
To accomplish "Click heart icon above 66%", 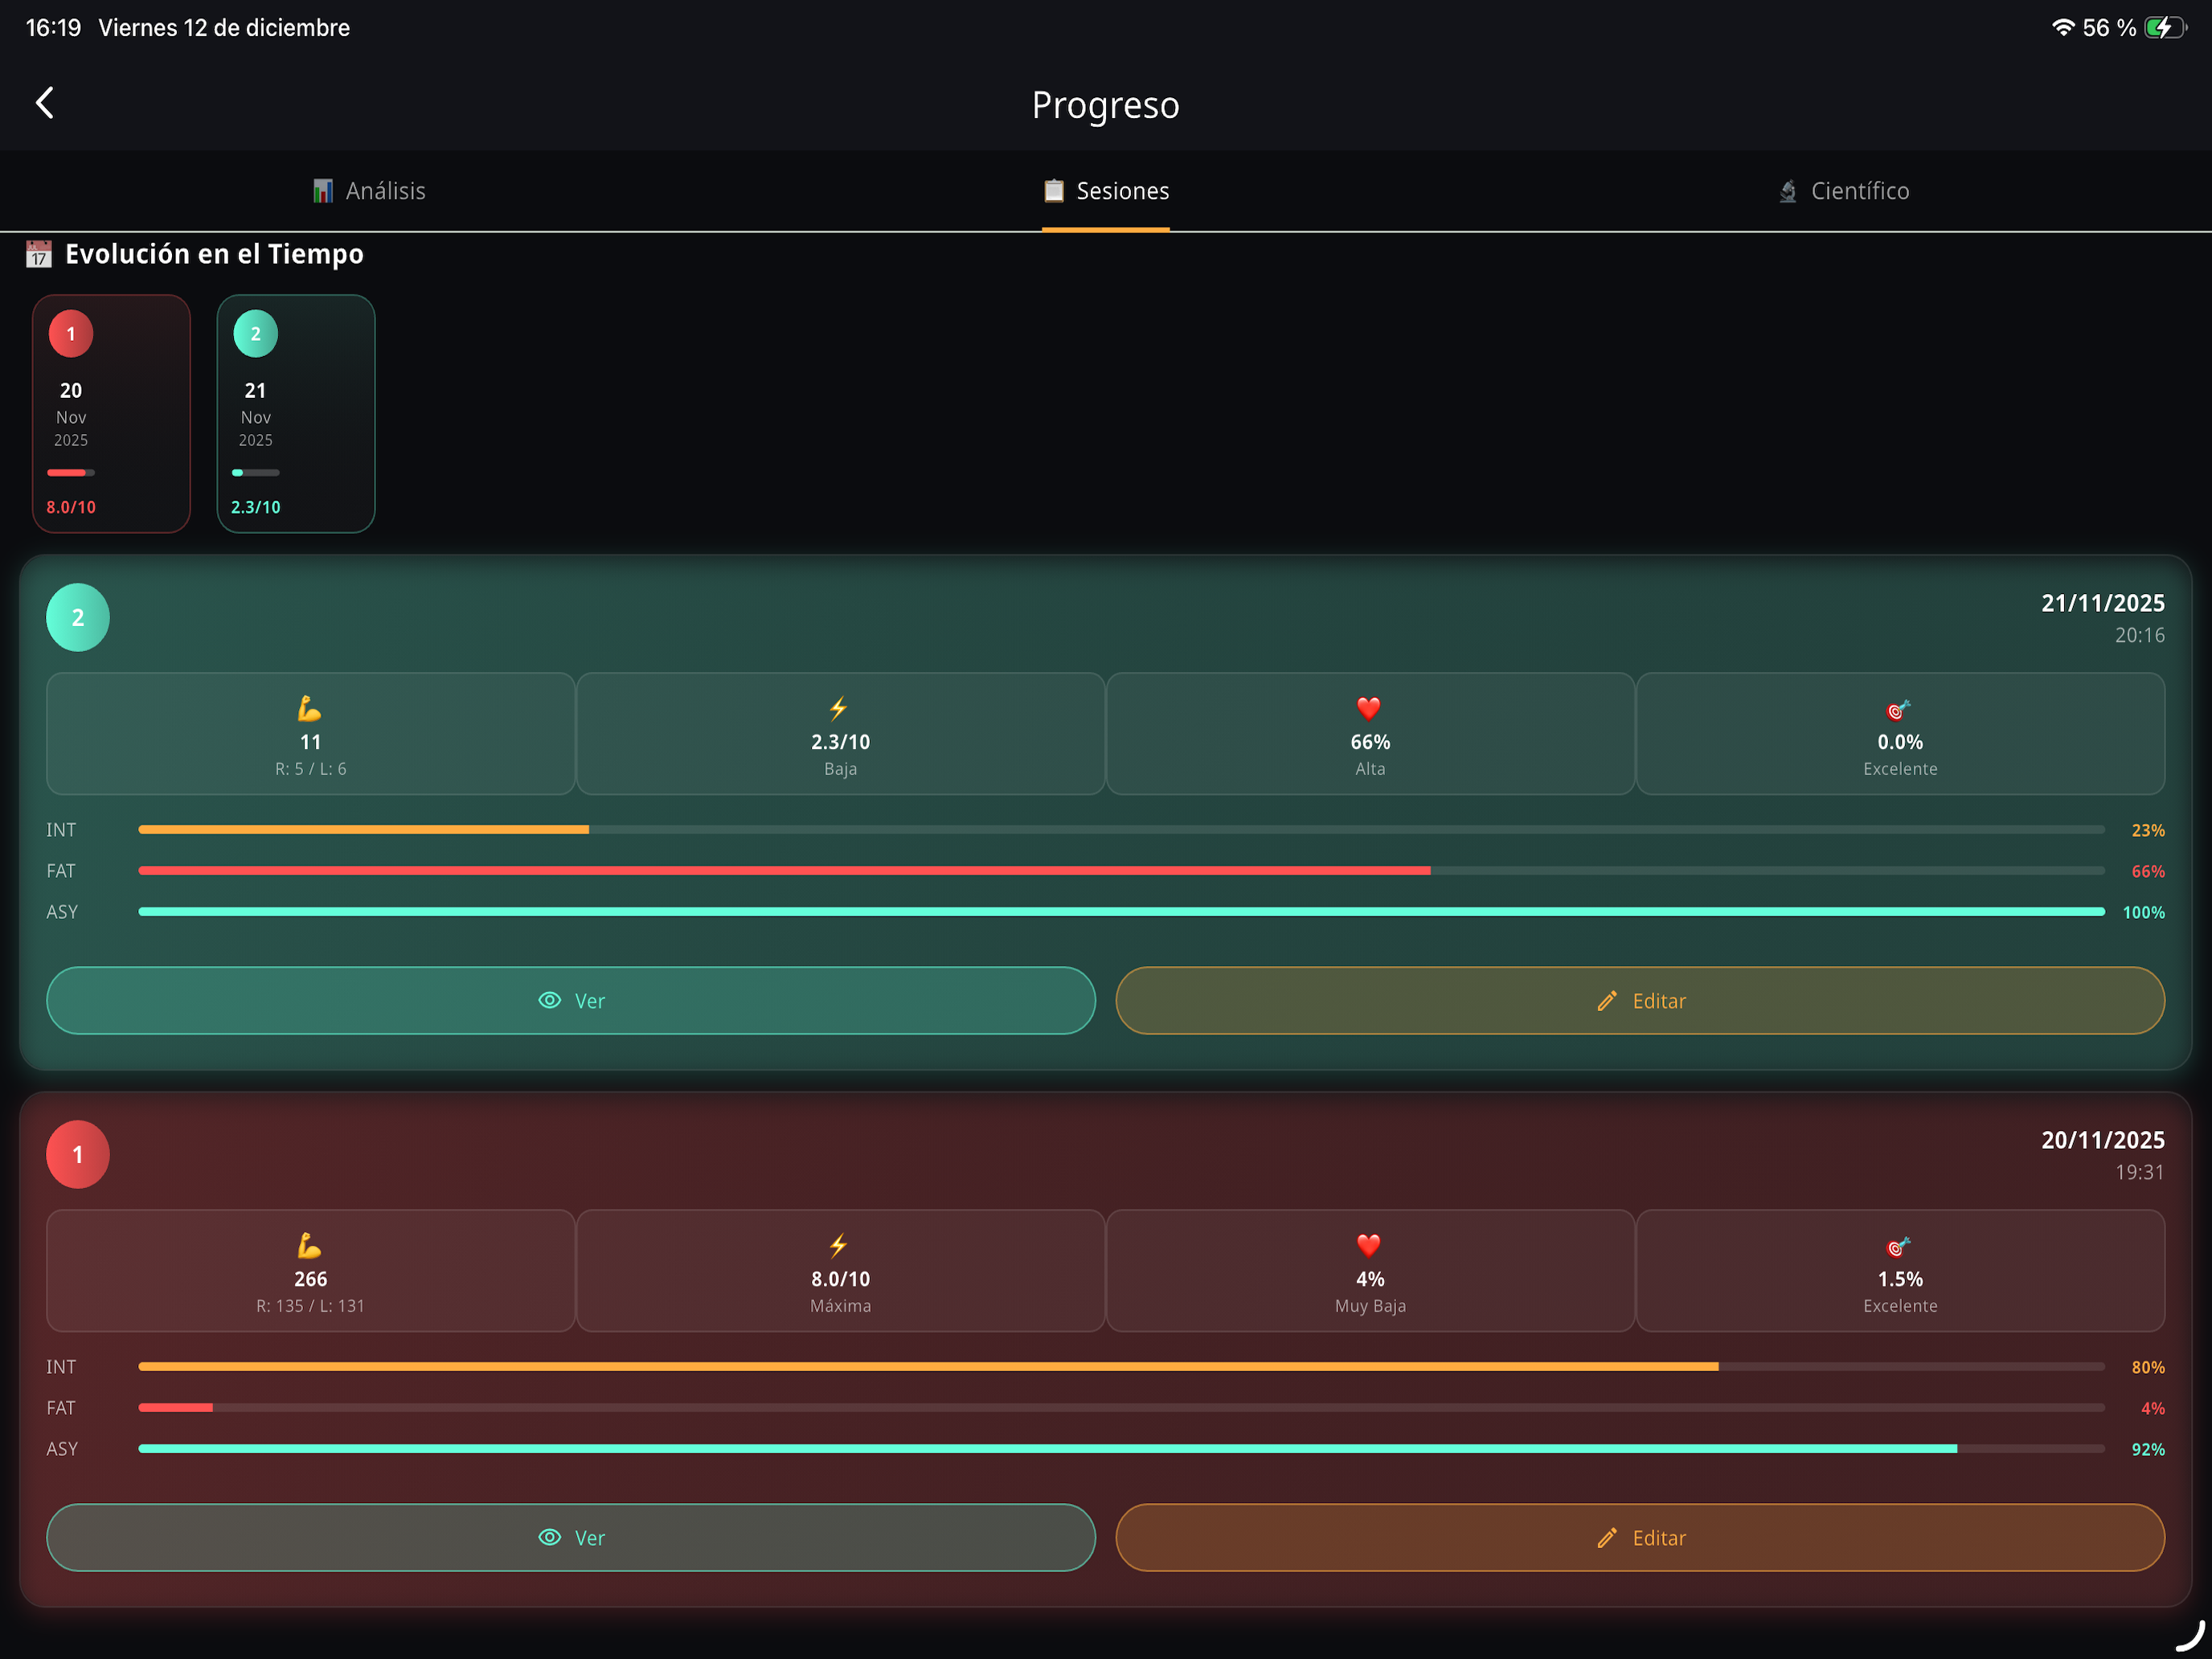I will [1369, 709].
